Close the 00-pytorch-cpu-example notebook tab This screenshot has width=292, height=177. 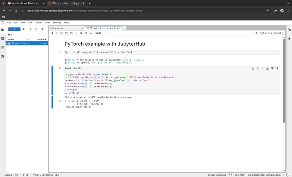[x=119, y=28]
